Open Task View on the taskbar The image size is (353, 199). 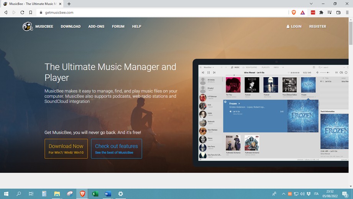[x=31, y=194]
